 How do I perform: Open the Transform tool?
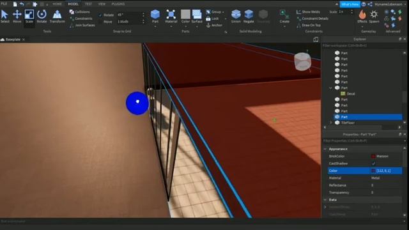point(57,16)
